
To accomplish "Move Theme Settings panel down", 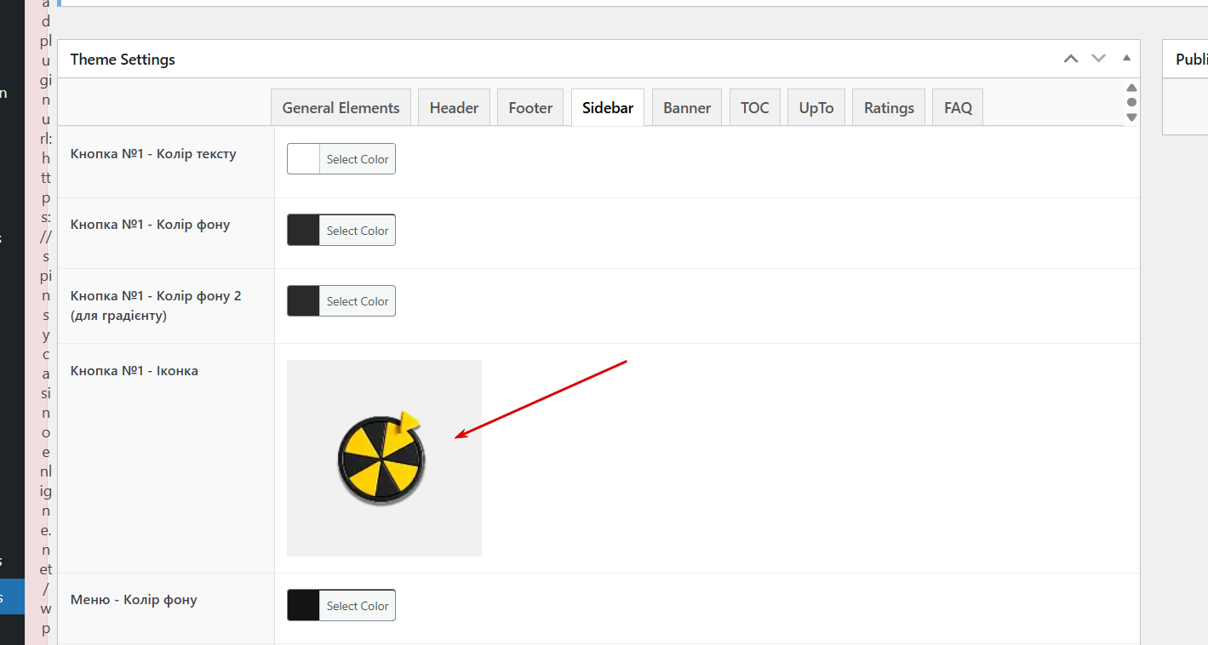I will (1099, 59).
